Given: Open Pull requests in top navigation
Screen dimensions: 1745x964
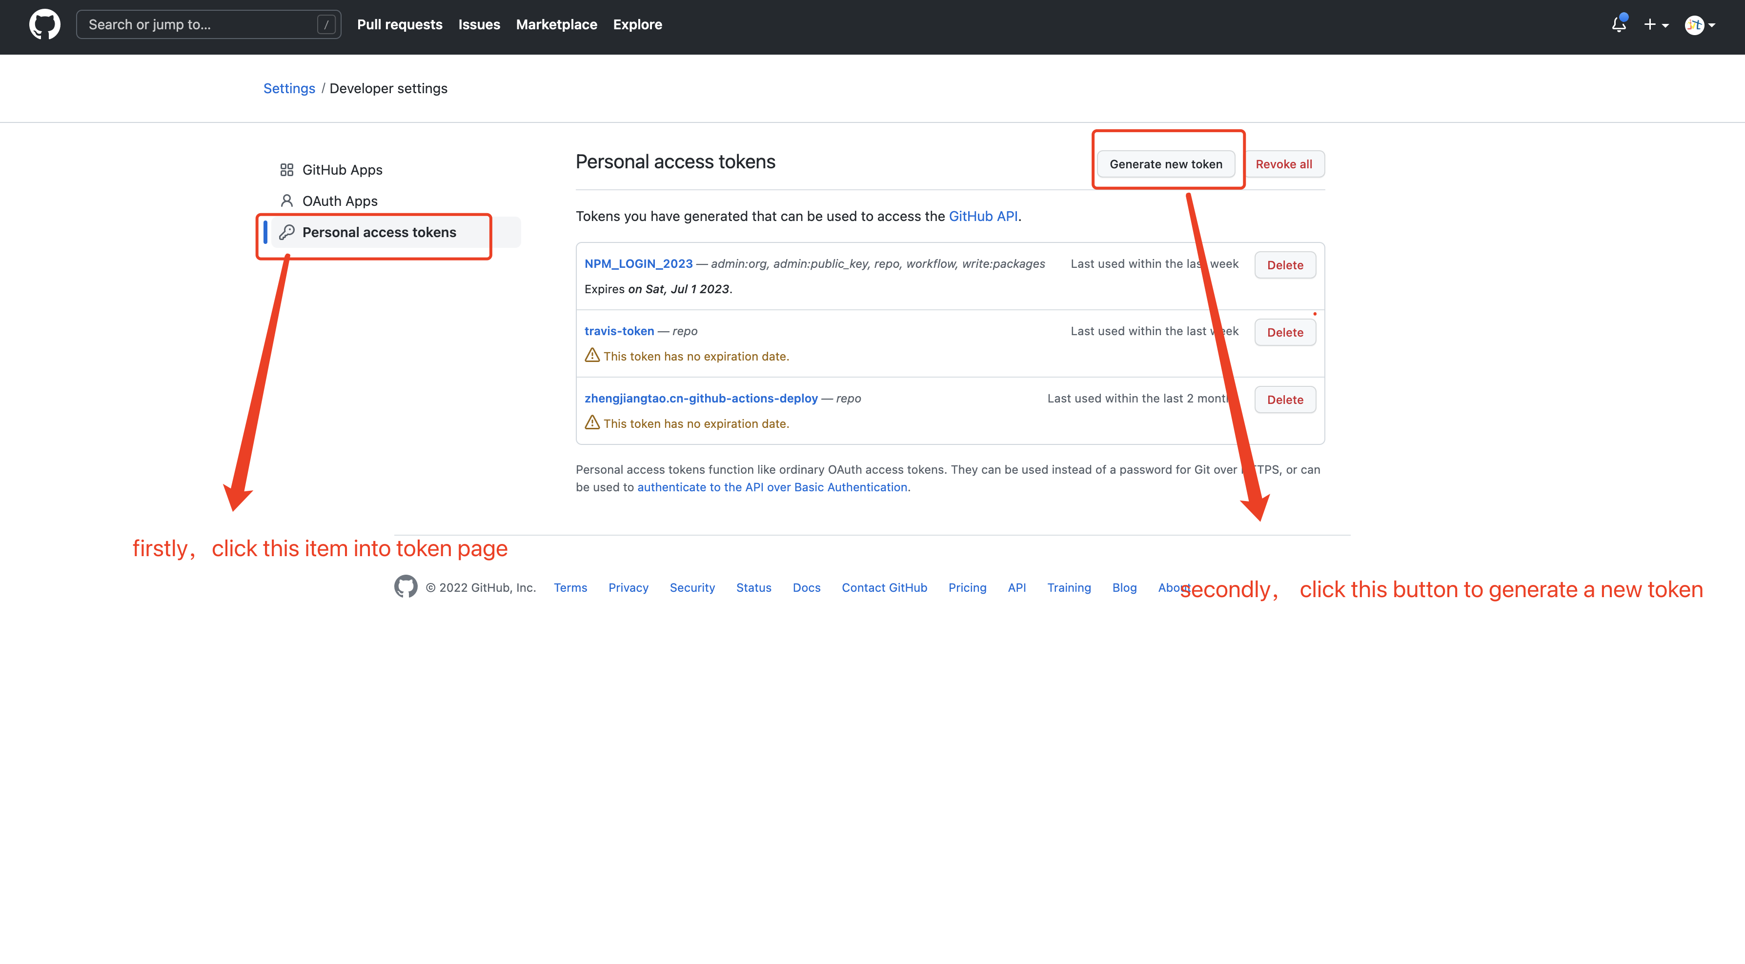Looking at the screenshot, I should [x=400, y=24].
